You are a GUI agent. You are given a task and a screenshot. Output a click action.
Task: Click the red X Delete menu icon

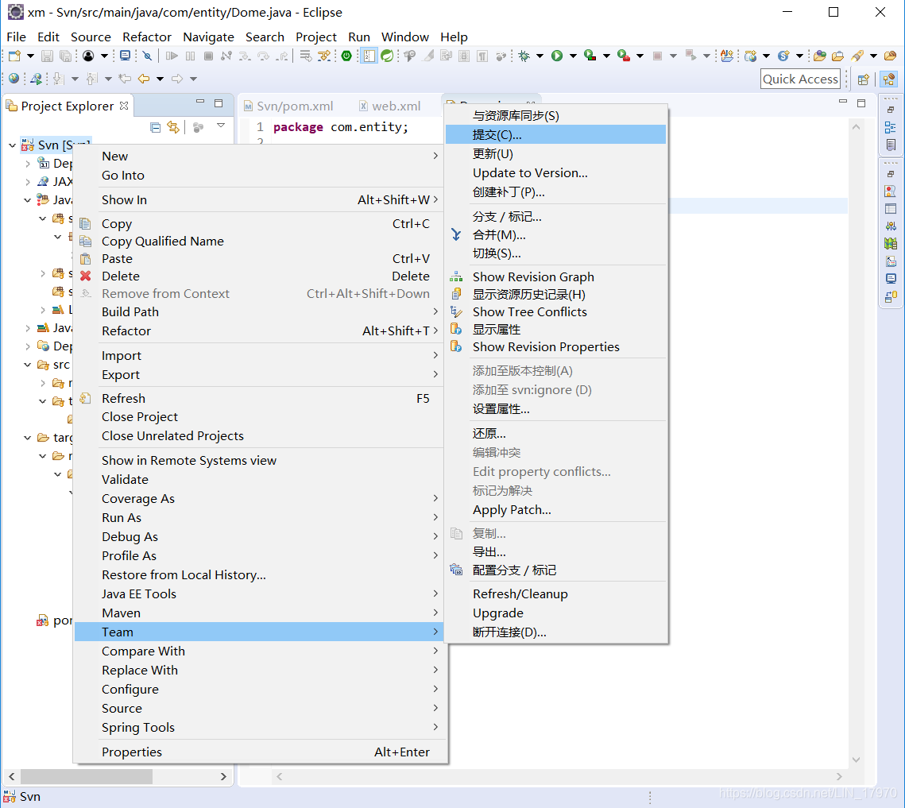pos(86,276)
